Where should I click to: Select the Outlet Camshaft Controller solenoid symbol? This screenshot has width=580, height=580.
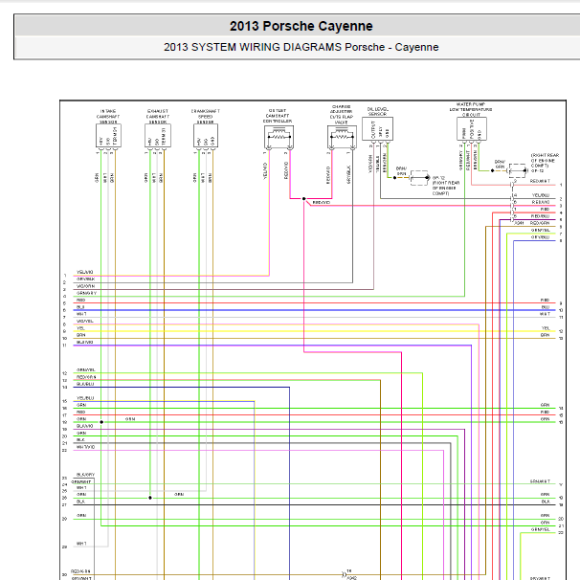(x=279, y=137)
